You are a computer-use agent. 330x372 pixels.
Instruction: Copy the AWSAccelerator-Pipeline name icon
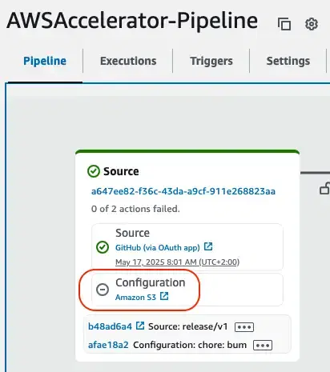[x=284, y=24]
